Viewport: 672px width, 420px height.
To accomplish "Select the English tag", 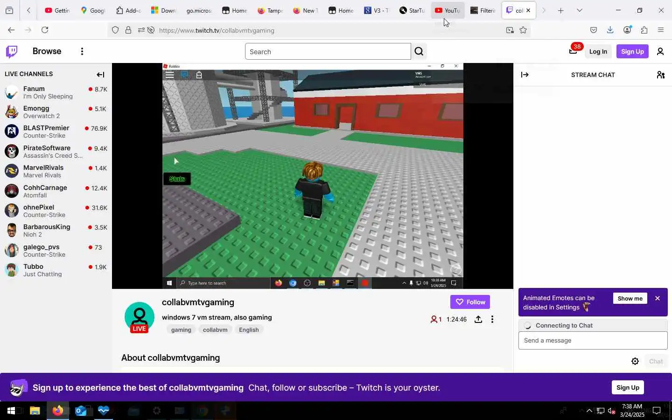I will [249, 329].
